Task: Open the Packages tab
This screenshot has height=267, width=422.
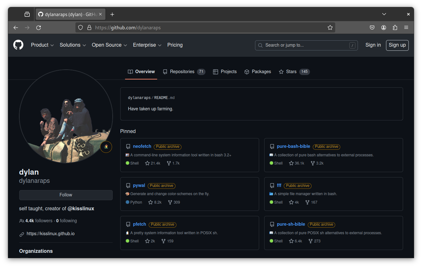Action: pyautogui.click(x=258, y=72)
